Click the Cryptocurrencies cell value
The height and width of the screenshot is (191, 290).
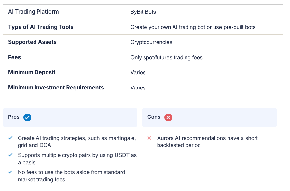click(x=151, y=42)
